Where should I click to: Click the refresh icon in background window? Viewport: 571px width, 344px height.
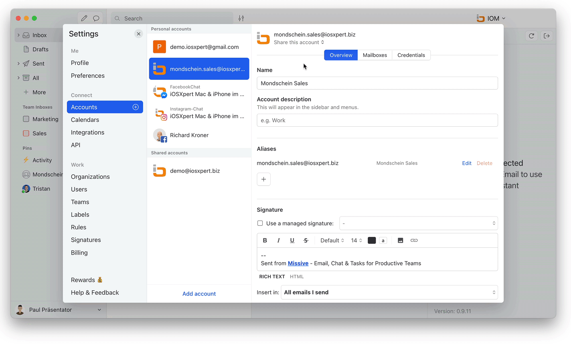click(x=531, y=36)
